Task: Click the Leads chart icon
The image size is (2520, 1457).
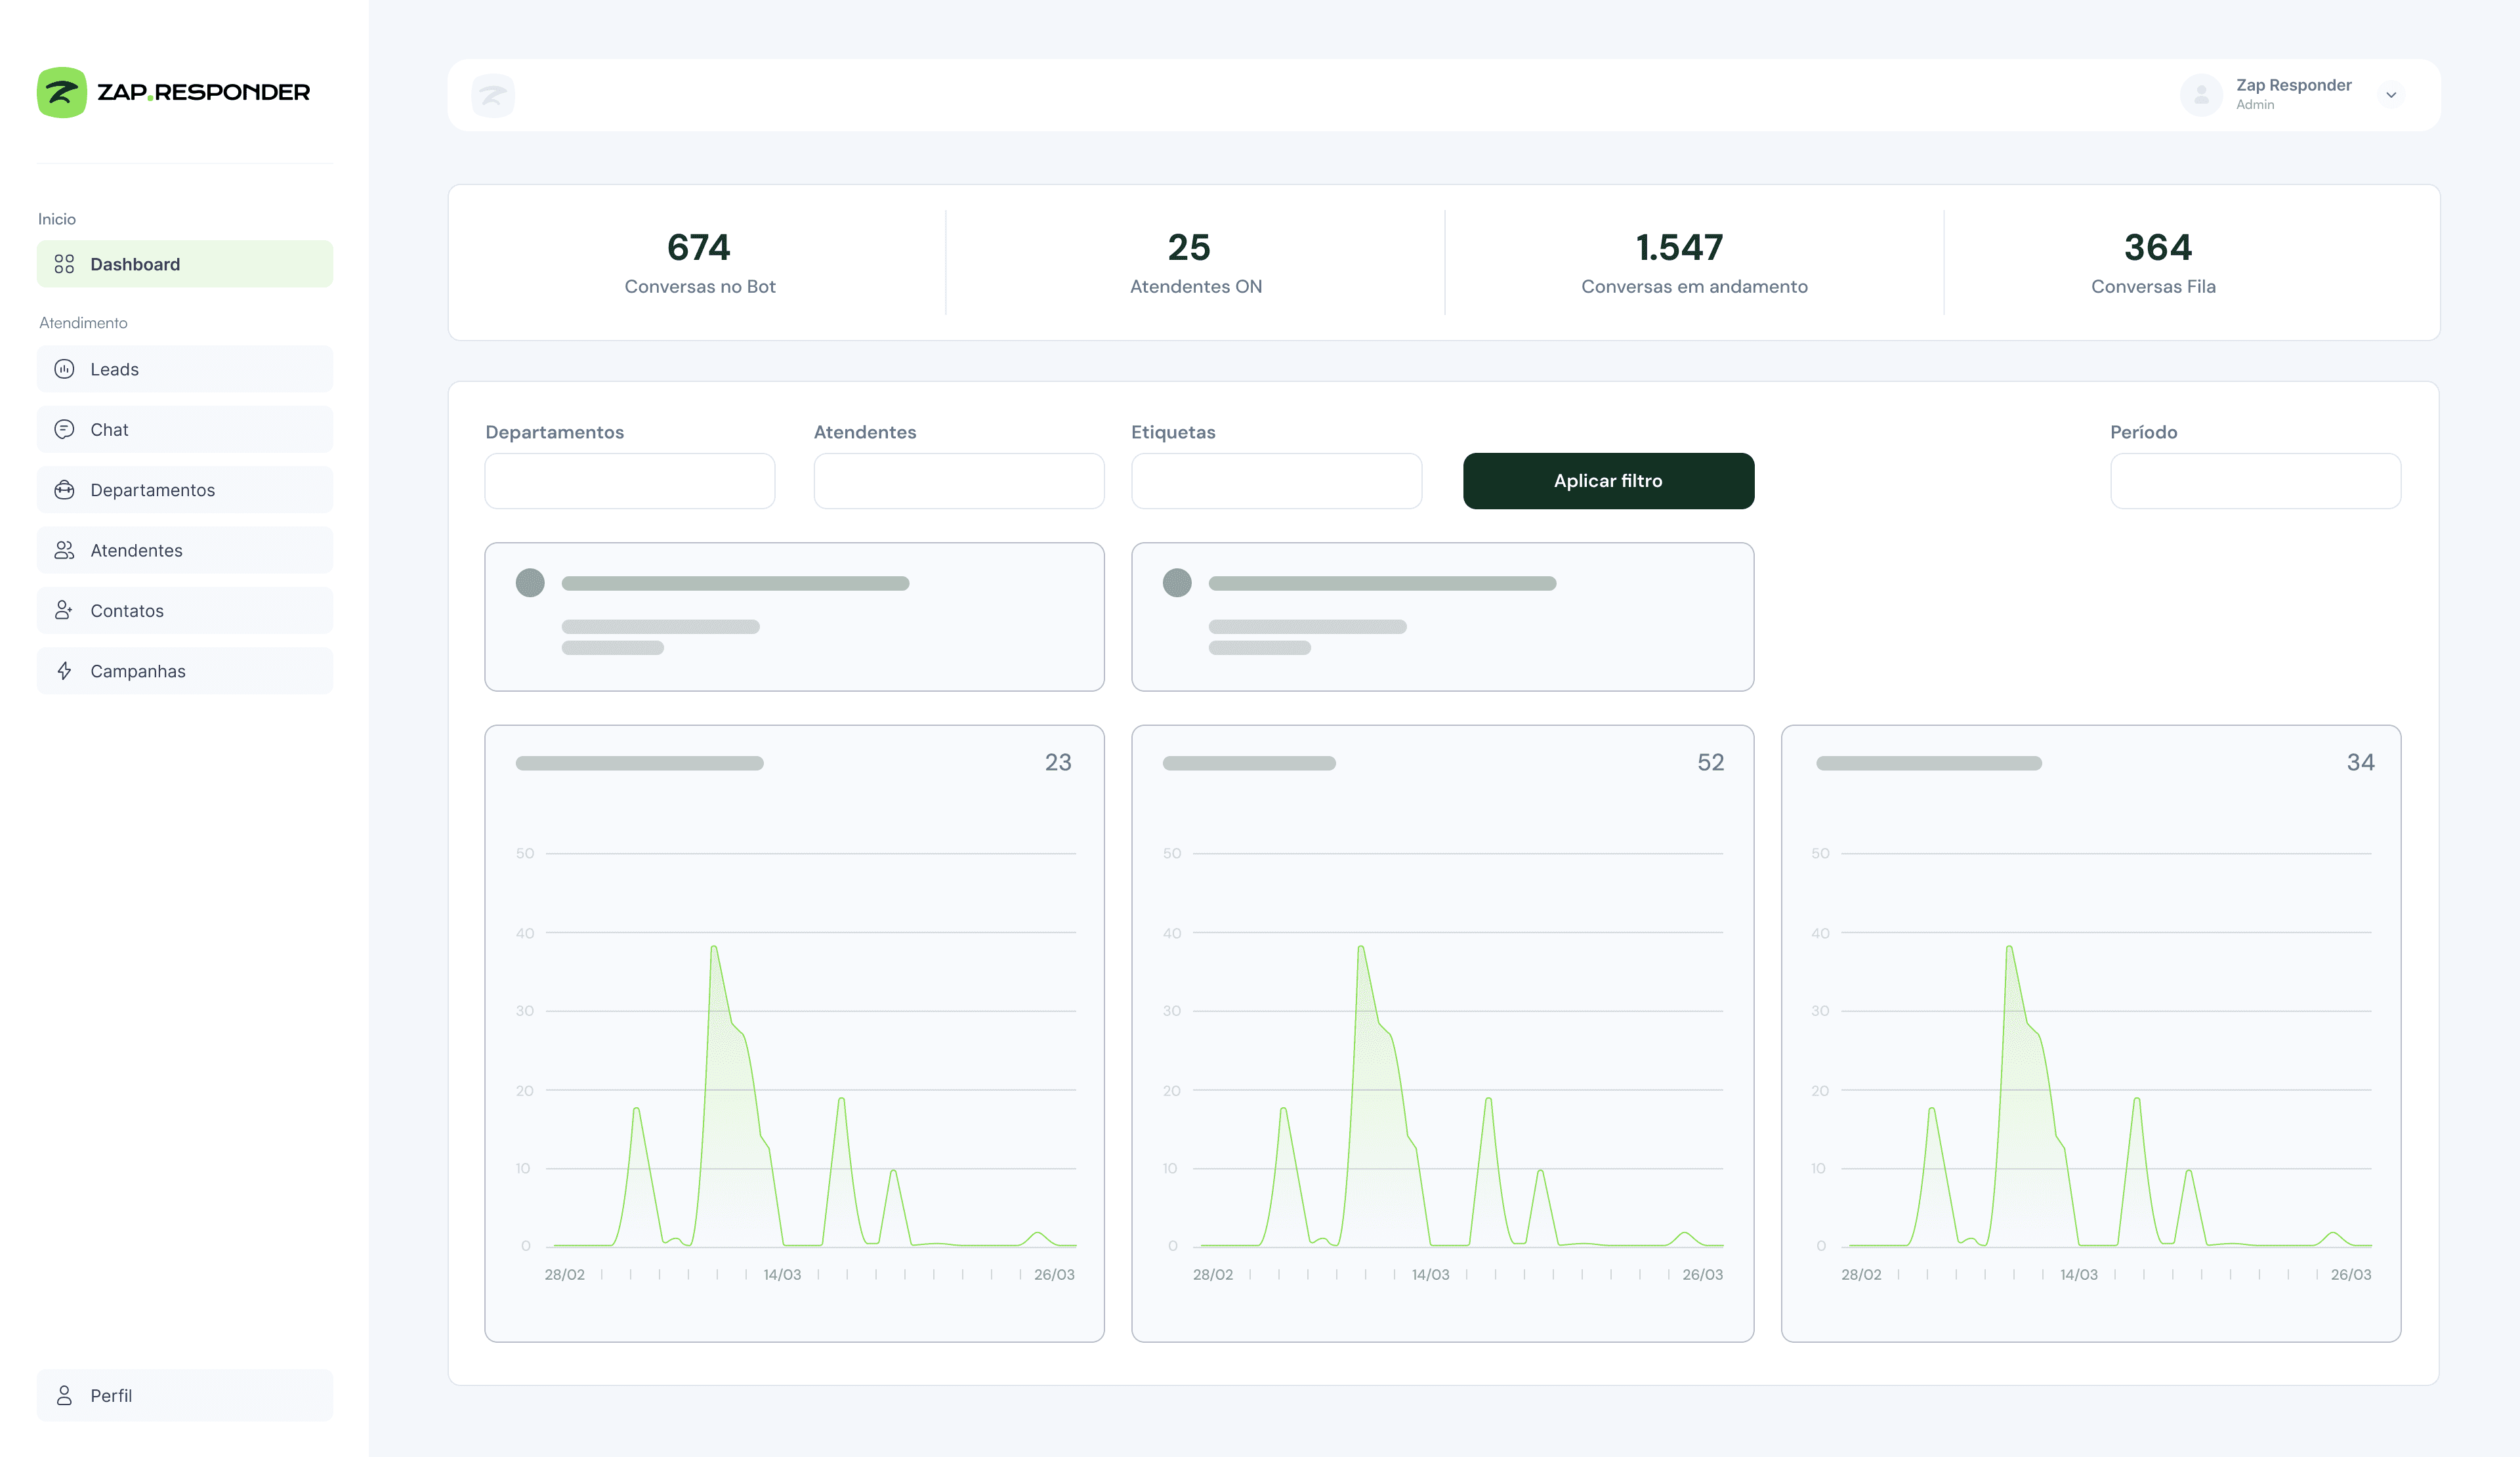Action: click(x=64, y=369)
